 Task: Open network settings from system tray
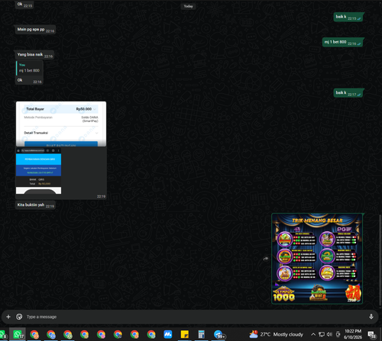click(322, 334)
